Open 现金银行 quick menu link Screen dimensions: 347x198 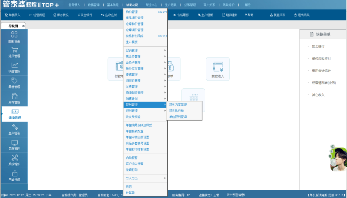coord(318,47)
